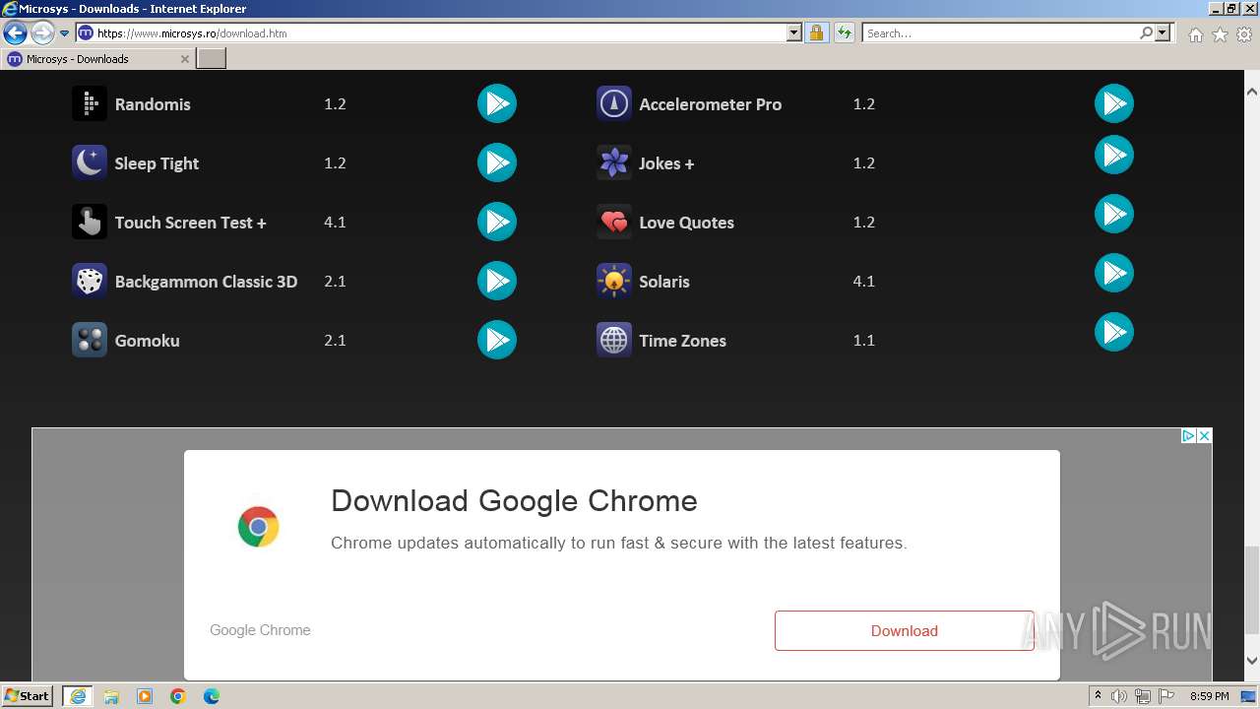This screenshot has height=709, width=1260.
Task: Click the Touch Screen Test + hand icon
Action: click(x=90, y=222)
